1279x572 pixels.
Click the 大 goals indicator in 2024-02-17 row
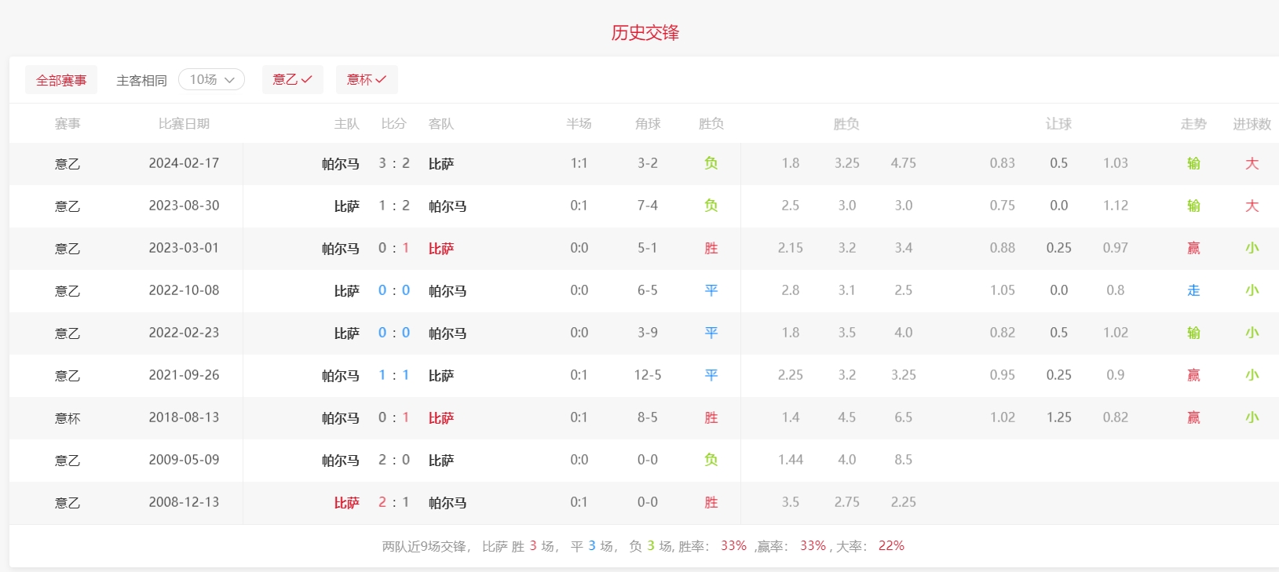pos(1252,163)
